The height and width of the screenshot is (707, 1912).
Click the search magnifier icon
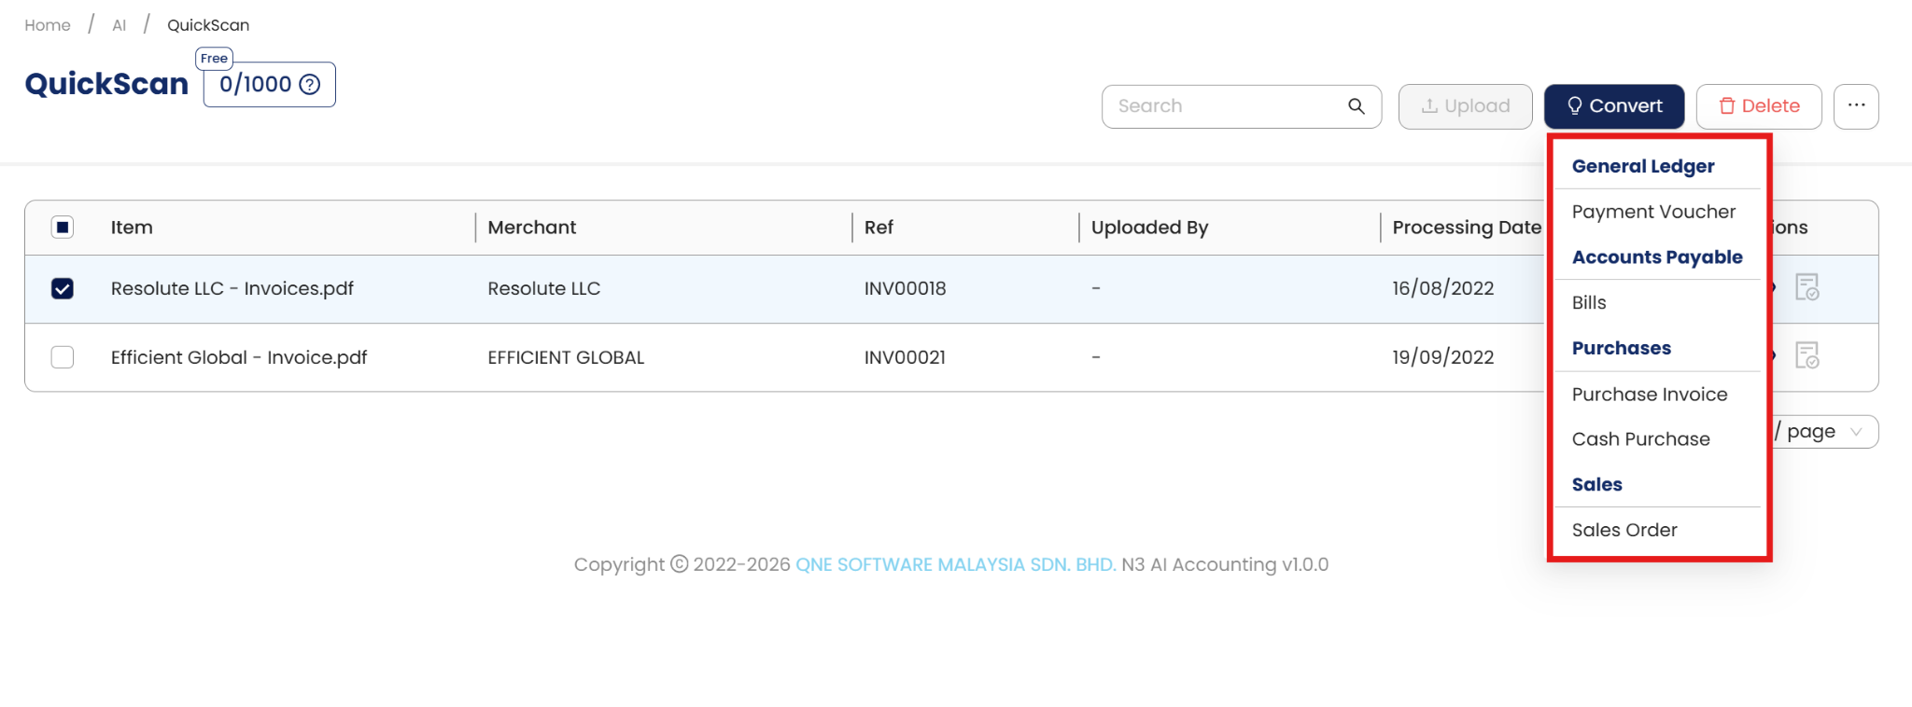pos(1357,106)
